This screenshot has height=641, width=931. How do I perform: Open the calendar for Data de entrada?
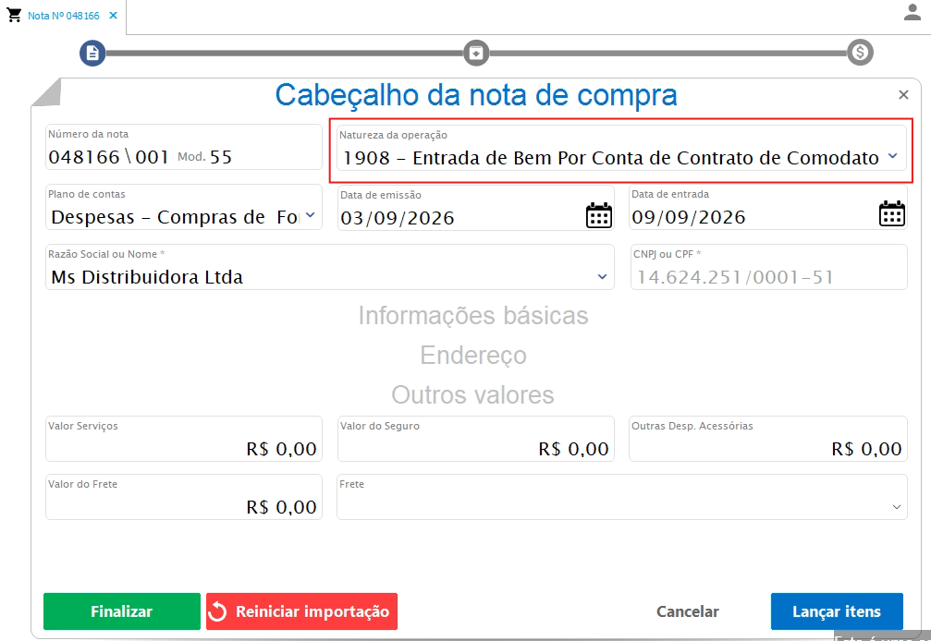pos(892,213)
